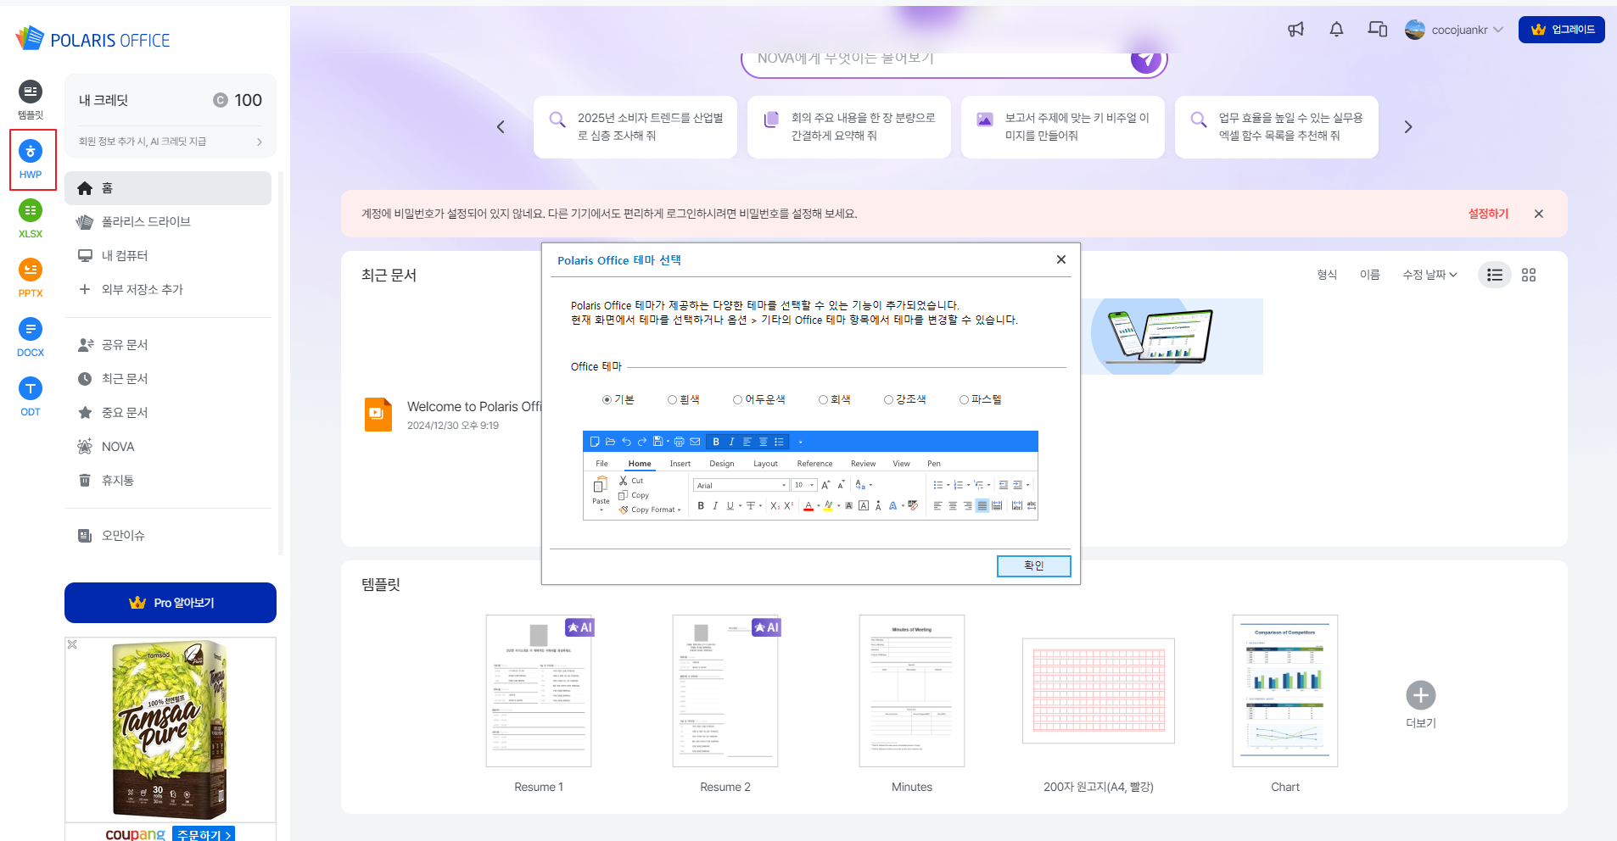
Task: Select the 회의 주요 내용 suggestion card
Action: [849, 127]
